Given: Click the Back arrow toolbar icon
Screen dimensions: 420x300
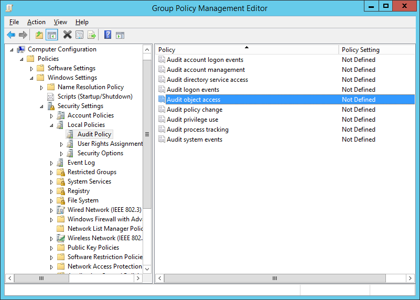Looking at the screenshot, I should pos(11,35).
